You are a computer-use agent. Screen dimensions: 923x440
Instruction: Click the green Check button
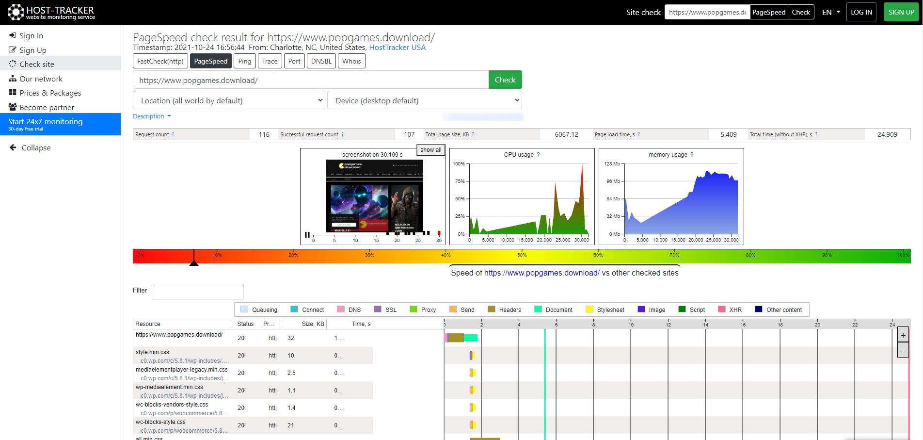(505, 80)
